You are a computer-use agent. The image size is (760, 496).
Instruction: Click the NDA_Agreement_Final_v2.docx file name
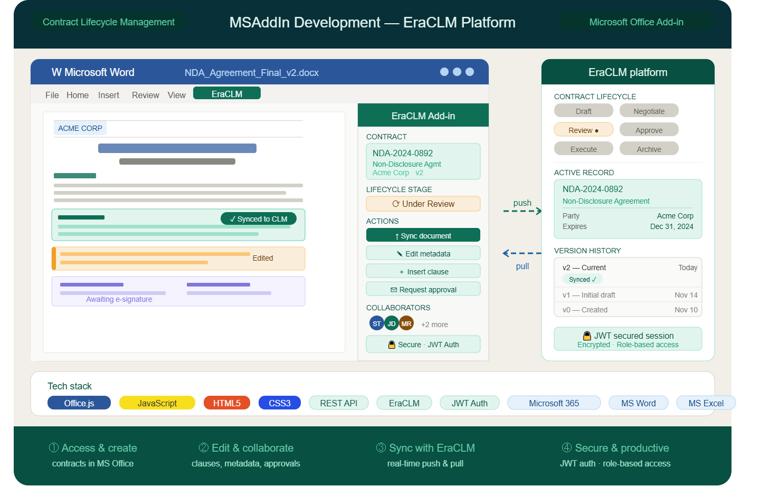tap(252, 73)
